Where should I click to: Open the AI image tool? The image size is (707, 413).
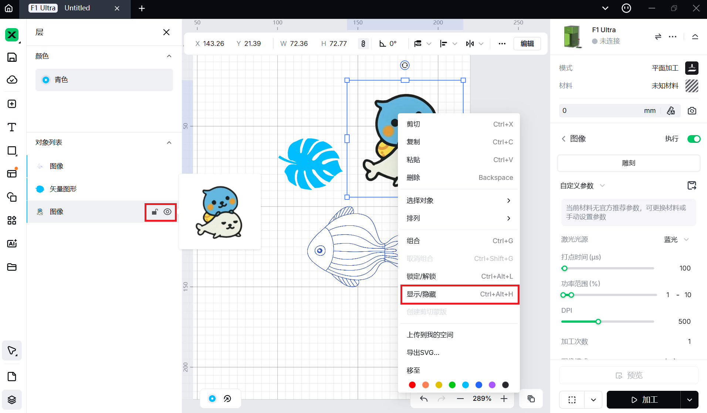(x=12, y=244)
